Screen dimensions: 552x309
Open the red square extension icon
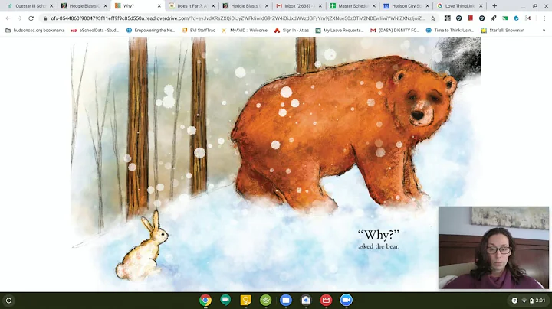click(x=470, y=18)
